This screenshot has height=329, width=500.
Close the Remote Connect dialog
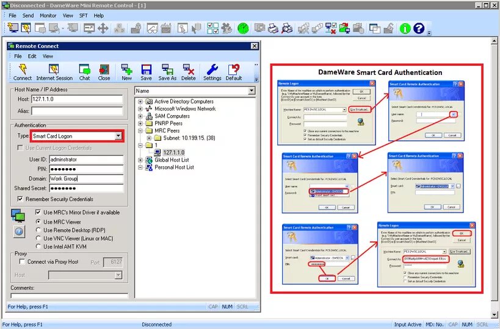point(254,46)
